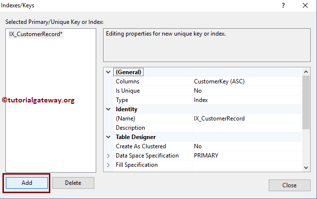Viewport: 317px width, 199px height.
Task: Click the Add button
Action: click(x=27, y=183)
